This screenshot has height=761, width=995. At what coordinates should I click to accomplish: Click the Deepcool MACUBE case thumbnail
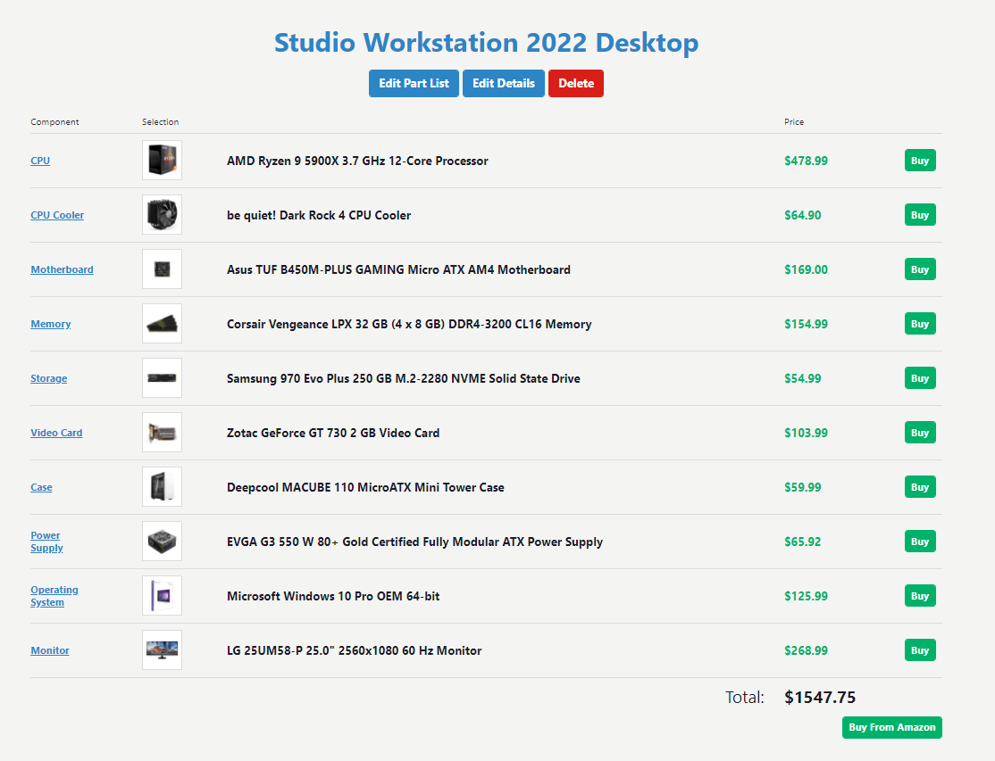click(162, 487)
